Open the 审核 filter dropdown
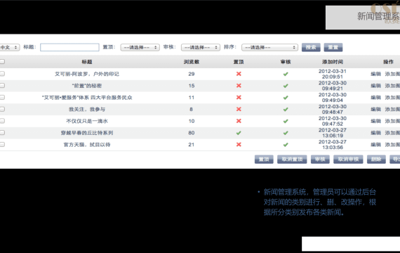 click(x=201, y=47)
